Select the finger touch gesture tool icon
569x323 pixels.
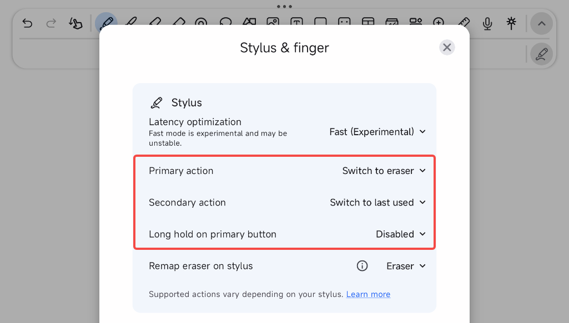75,23
